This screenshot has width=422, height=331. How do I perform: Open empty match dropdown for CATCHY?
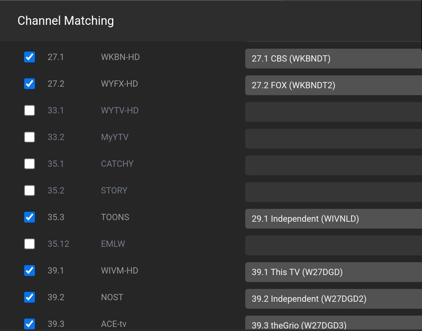(x=333, y=165)
